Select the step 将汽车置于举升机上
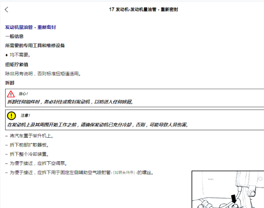 tap(31, 136)
